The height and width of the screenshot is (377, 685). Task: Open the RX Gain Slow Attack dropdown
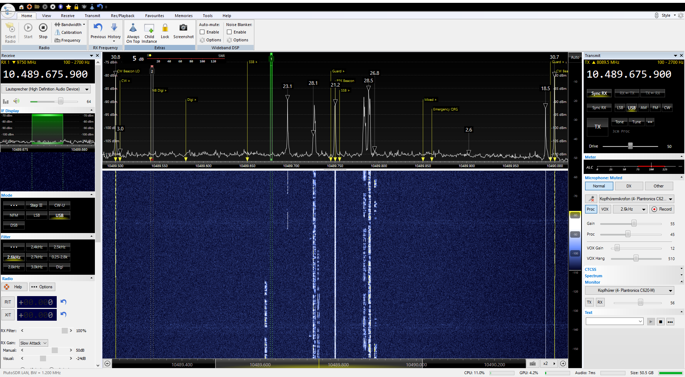(x=34, y=343)
